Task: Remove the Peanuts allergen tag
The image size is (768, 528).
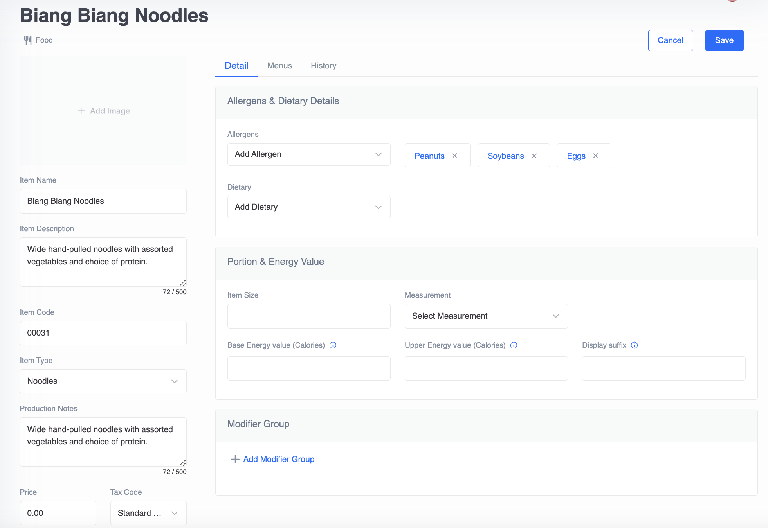Action: [x=454, y=156]
